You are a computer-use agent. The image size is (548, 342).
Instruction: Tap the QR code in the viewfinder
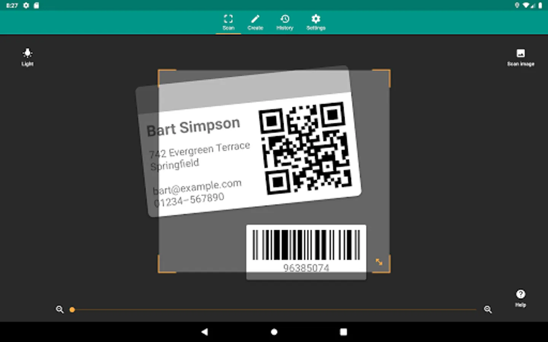point(305,148)
